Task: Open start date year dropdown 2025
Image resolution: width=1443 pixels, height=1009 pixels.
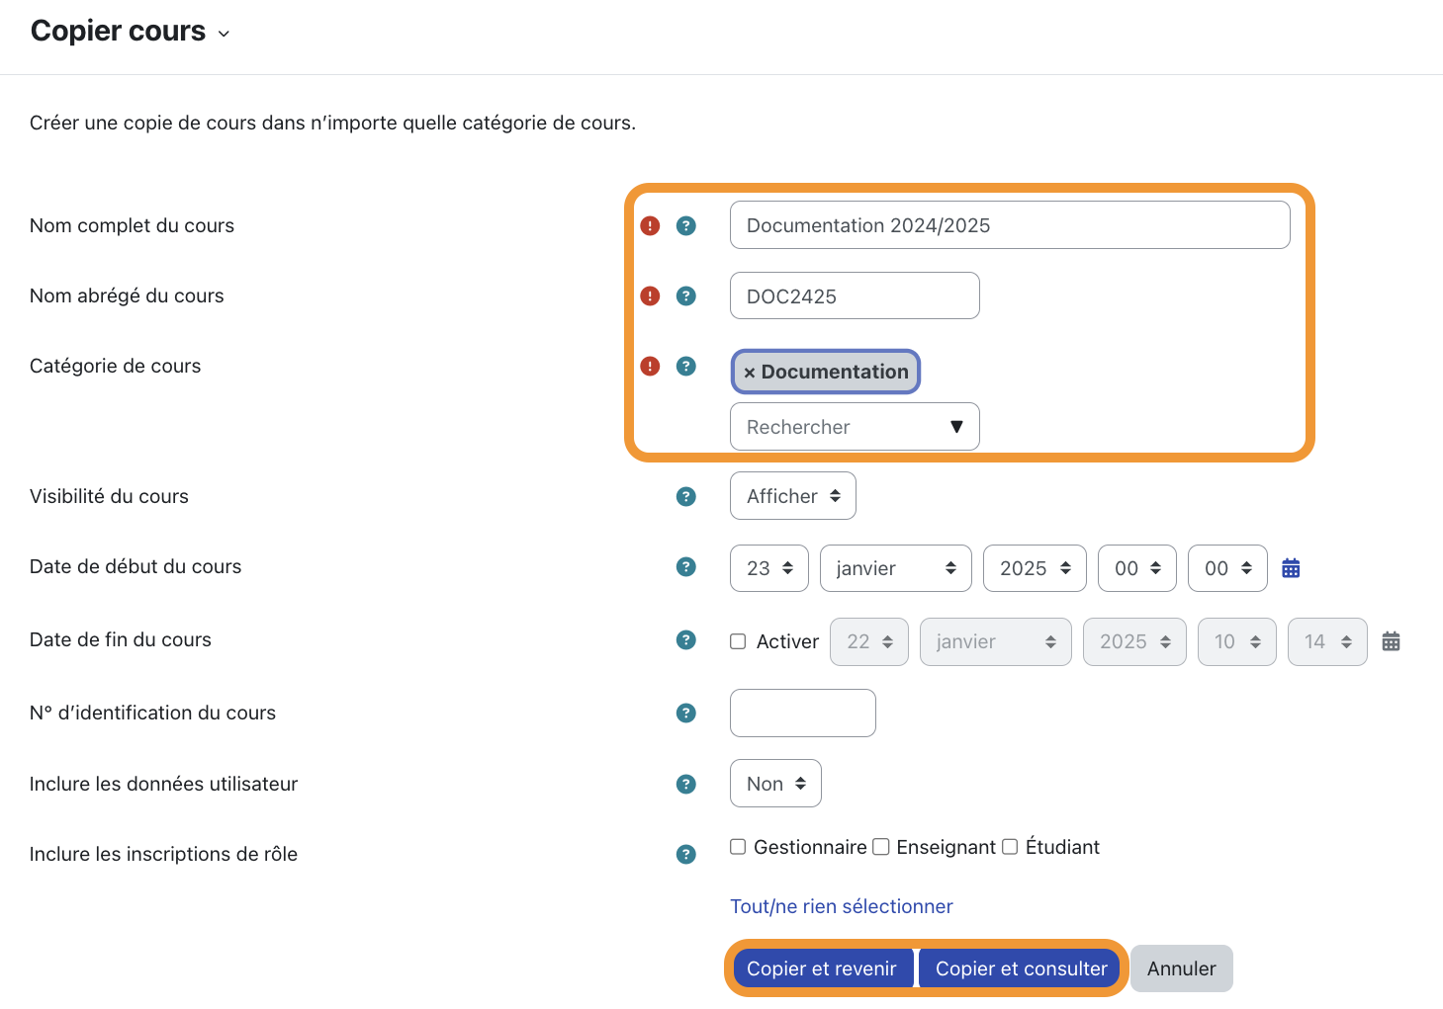Action: (1035, 568)
